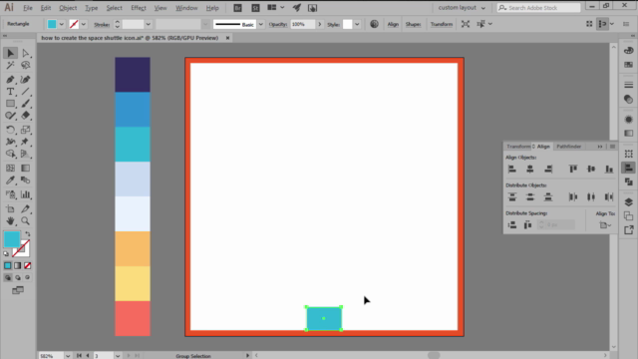Open fill color dropdown in control bar

(62, 24)
